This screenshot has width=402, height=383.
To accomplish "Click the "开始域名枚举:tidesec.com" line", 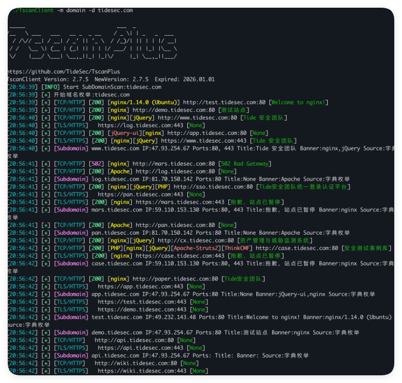I will [92, 95].
